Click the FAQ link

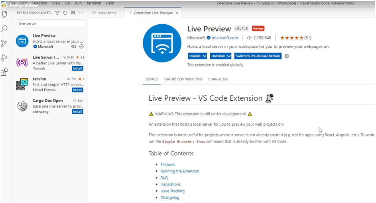pos(164,178)
